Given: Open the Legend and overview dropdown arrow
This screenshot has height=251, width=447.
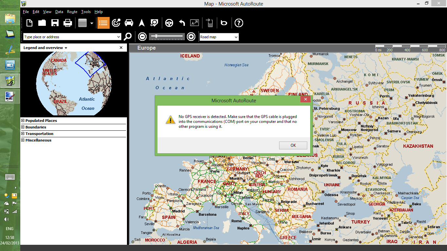Looking at the screenshot, I should [x=66, y=48].
